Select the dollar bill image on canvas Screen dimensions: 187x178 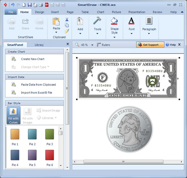tap(128, 78)
